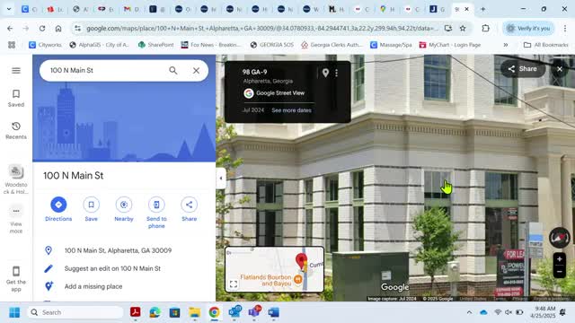Collapse the side panel arrow

(x=221, y=179)
